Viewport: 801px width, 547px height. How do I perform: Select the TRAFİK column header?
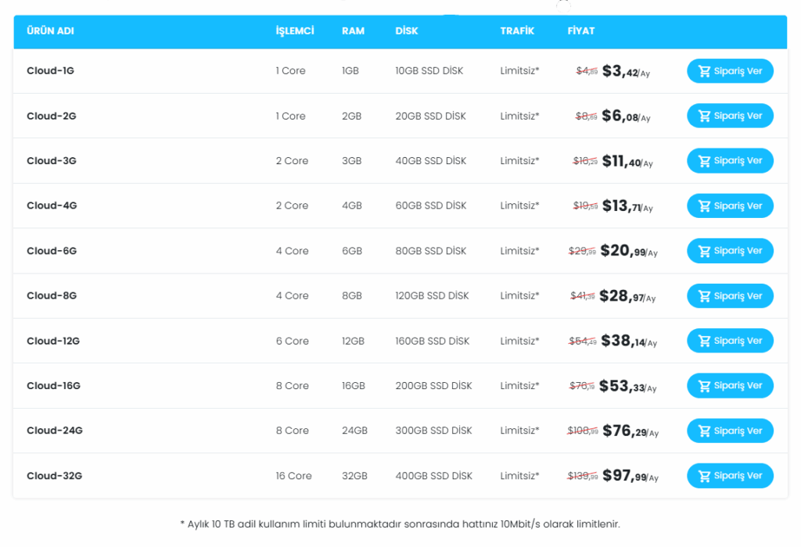coord(517,31)
